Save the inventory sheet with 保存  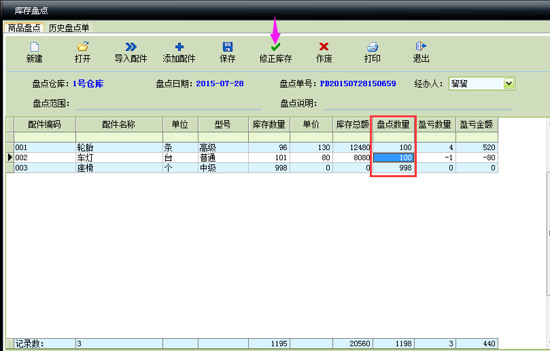pos(227,52)
